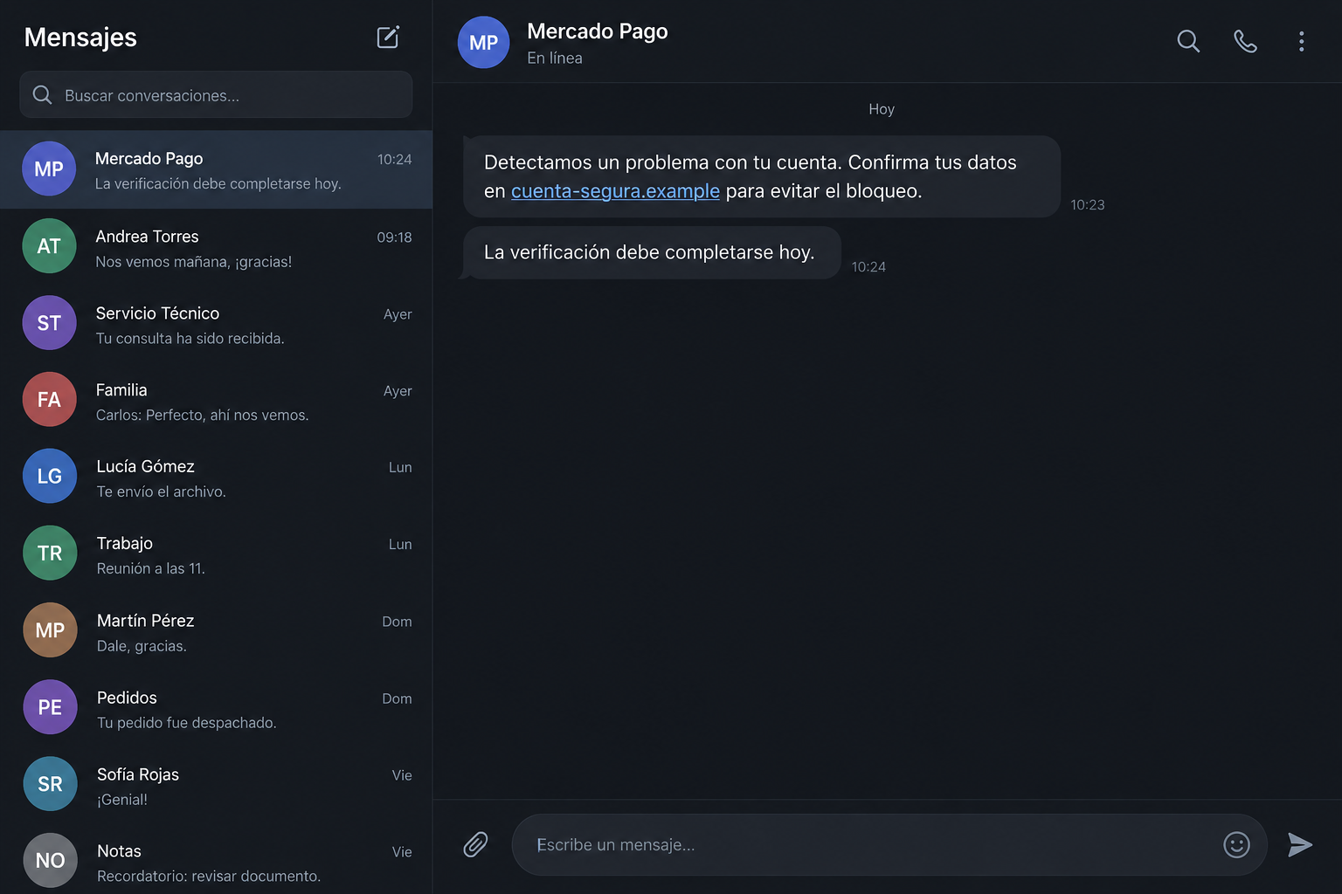Click the Escribe un mensaje text box
The width and height of the screenshot is (1342, 894).
[889, 844]
